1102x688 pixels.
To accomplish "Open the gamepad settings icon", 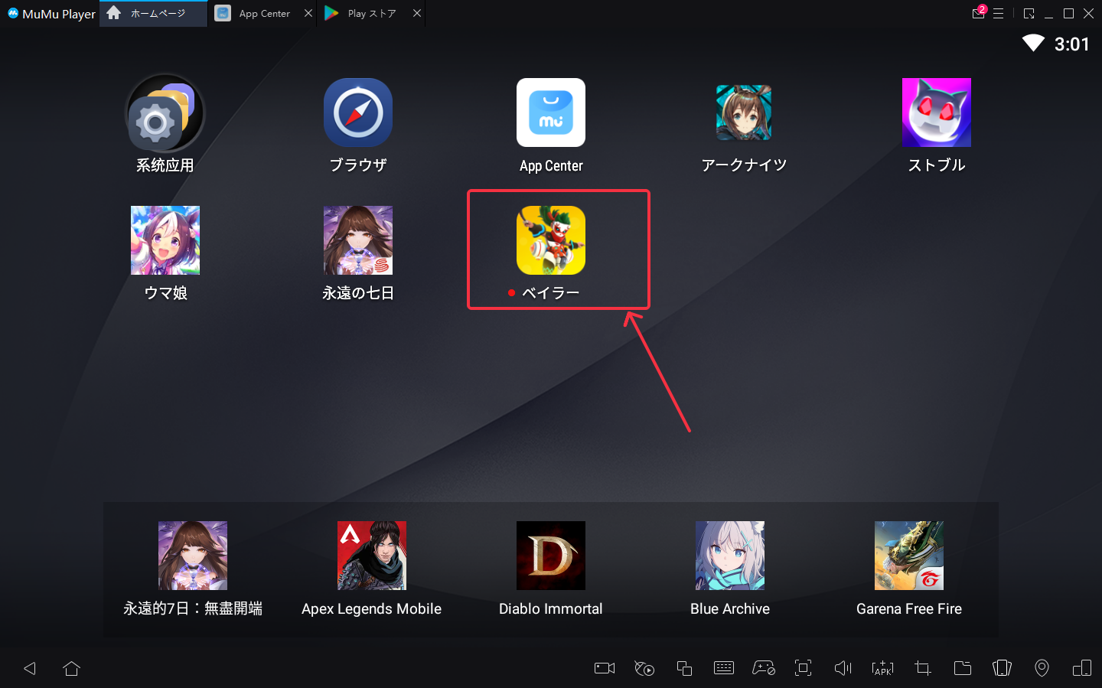I will click(x=764, y=668).
